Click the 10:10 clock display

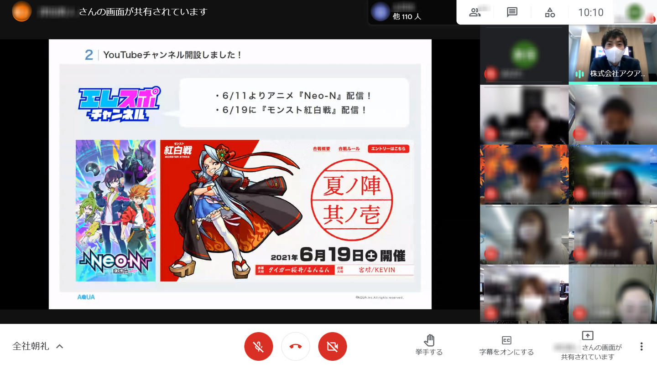coord(591,12)
